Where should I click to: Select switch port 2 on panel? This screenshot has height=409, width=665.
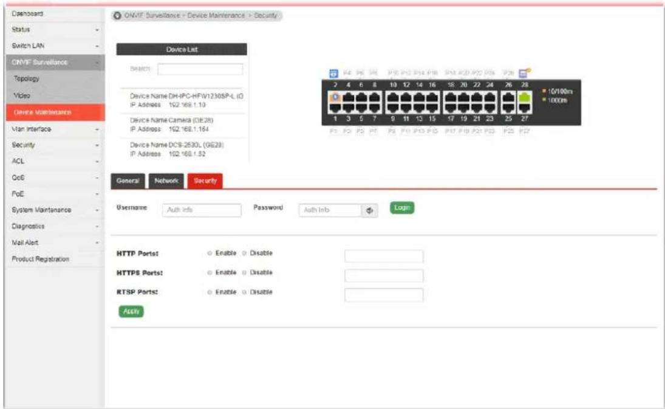coord(335,98)
